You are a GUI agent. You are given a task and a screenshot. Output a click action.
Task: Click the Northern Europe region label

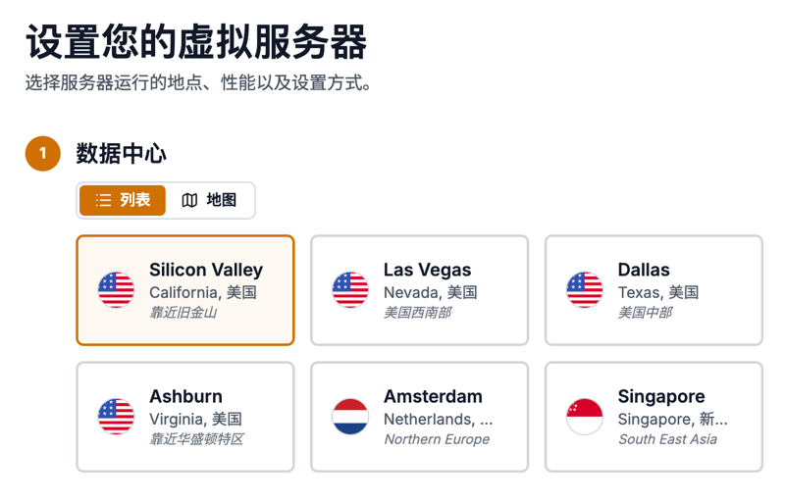click(437, 439)
